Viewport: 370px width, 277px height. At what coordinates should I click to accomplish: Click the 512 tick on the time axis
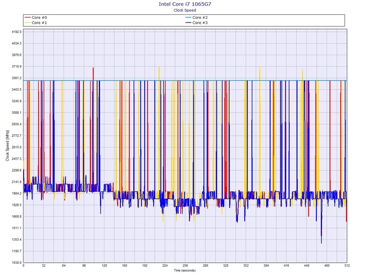[x=347, y=265]
